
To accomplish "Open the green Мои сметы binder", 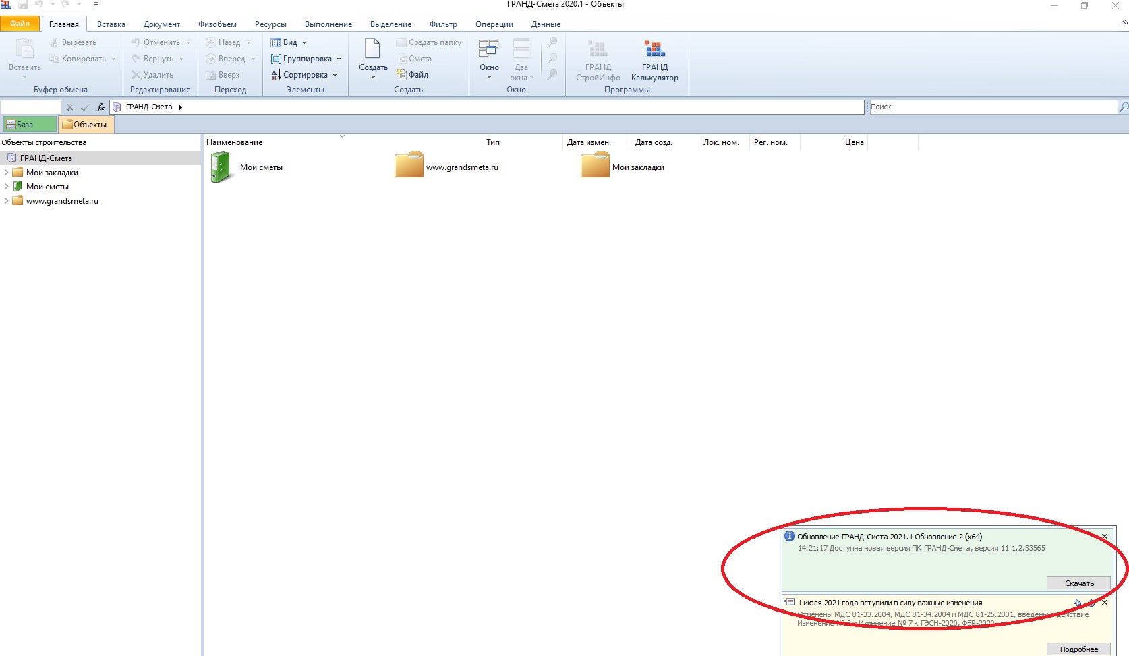I will 221,167.
